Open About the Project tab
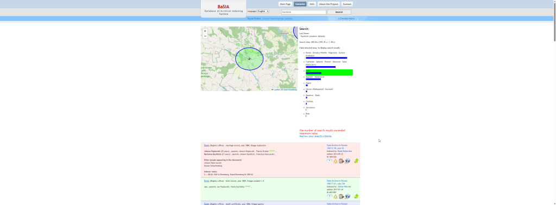The image size is (556, 205). (x=328, y=4)
